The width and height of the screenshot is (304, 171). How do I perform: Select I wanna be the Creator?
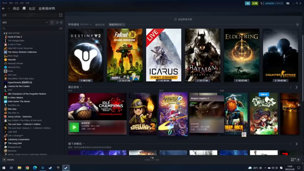[19, 86]
